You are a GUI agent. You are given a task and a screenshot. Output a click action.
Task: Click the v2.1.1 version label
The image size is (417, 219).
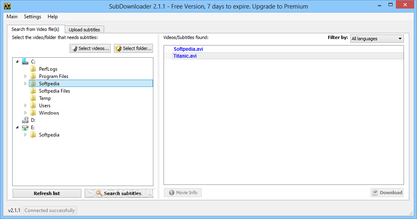(14, 210)
